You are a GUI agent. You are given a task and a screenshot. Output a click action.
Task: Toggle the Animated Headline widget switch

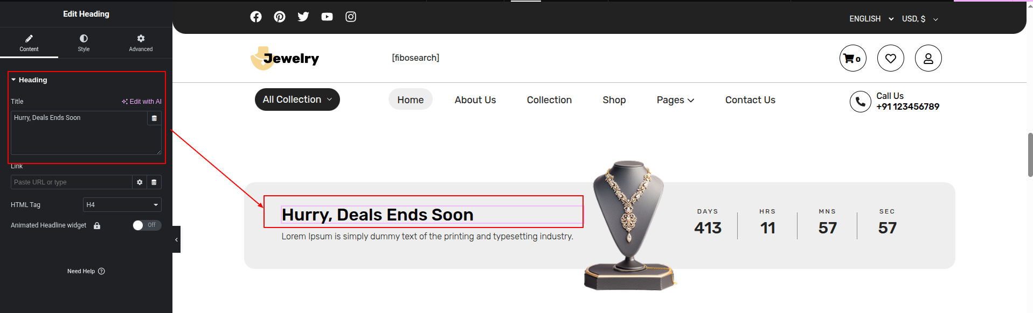coord(147,225)
